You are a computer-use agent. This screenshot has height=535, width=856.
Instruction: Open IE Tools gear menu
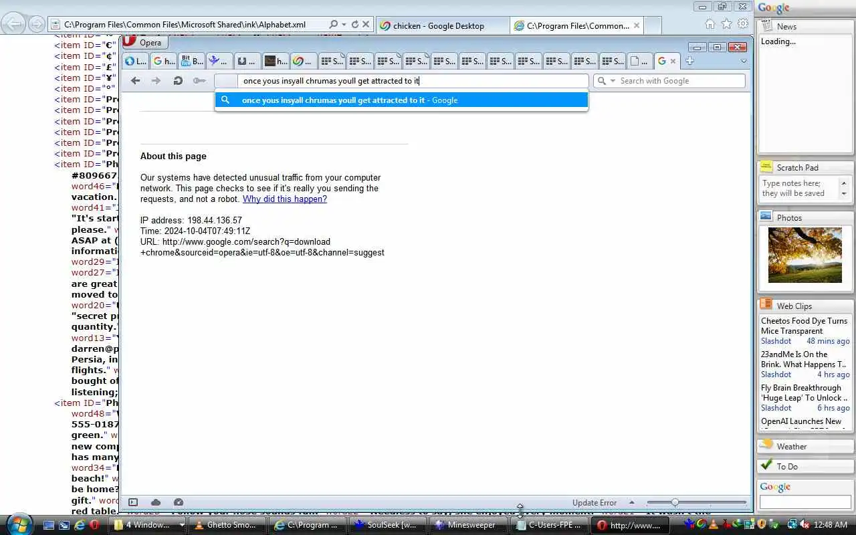[x=743, y=24]
